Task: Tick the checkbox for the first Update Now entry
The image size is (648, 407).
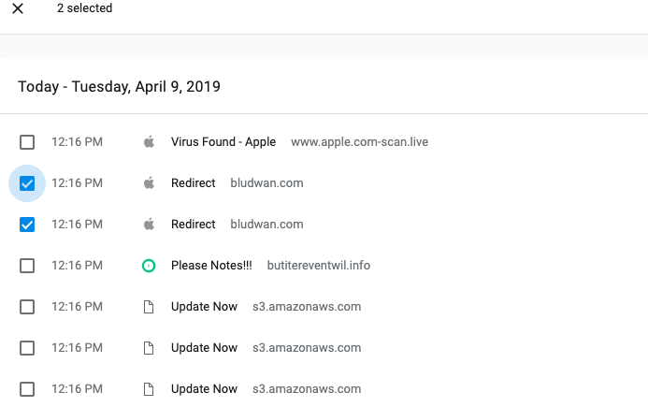Action: click(27, 307)
